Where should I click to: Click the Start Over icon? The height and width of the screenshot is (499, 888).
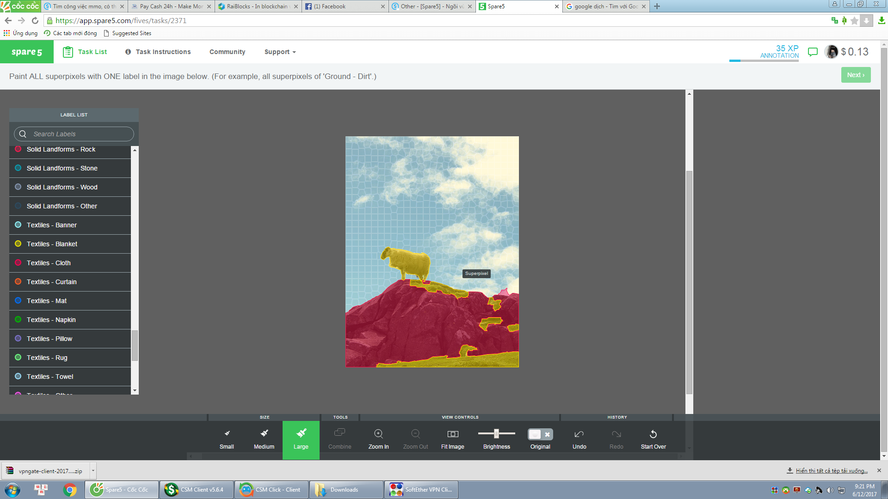coord(653,434)
